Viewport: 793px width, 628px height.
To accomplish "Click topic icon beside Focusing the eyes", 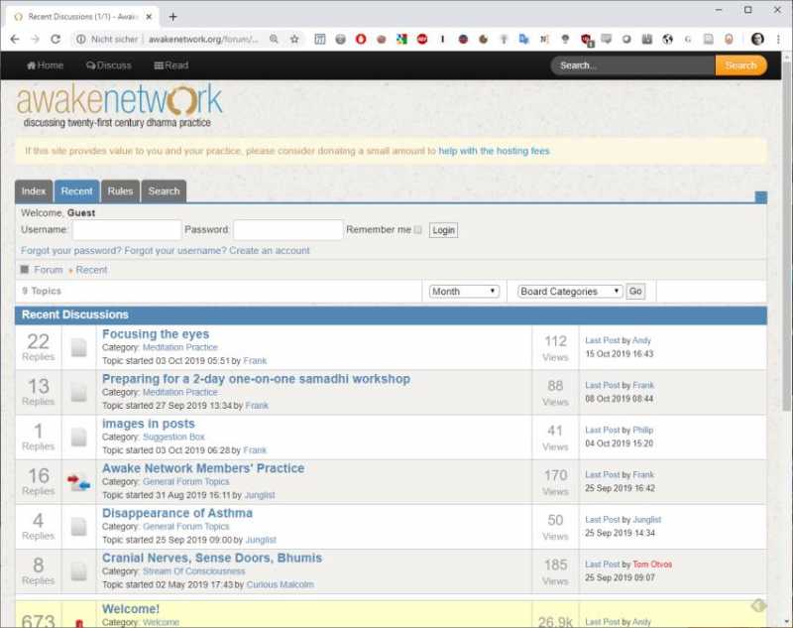I will pos(79,347).
